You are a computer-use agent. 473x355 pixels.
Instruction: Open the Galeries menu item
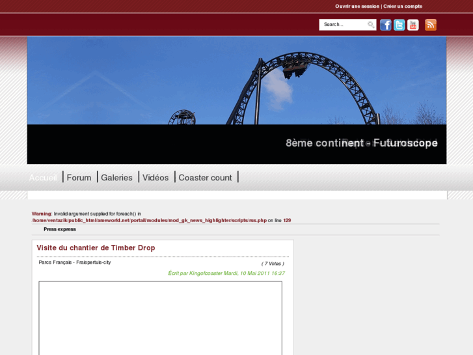(x=116, y=178)
